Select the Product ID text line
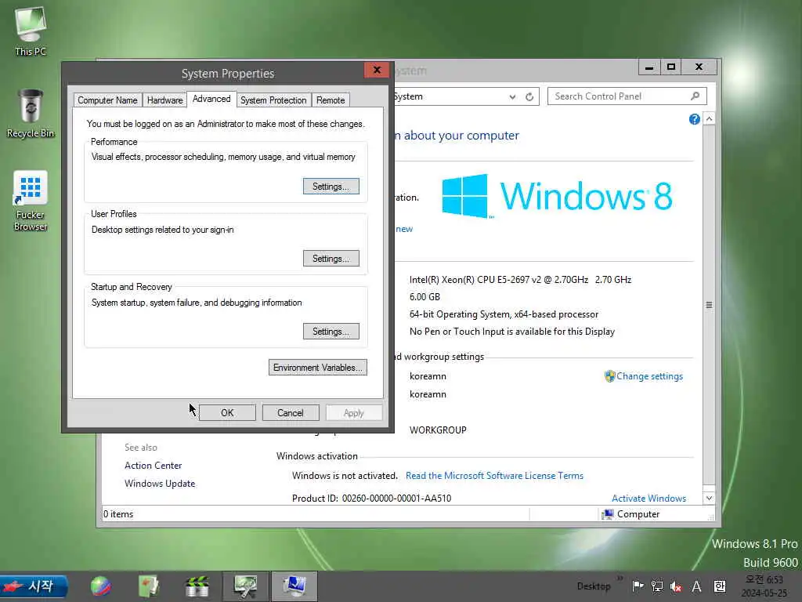 [x=371, y=498]
